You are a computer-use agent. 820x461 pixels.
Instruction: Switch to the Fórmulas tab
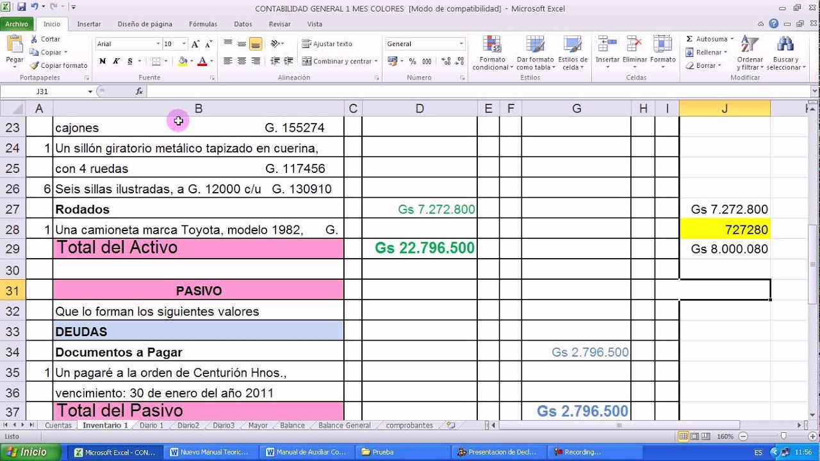point(203,24)
